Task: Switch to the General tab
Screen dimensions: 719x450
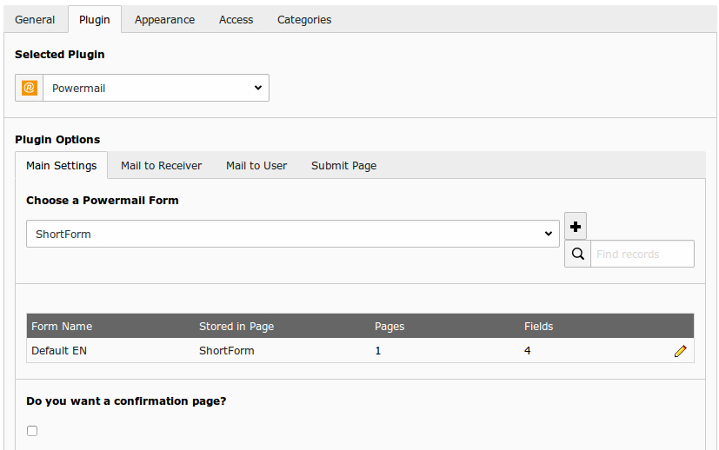Action: [x=35, y=20]
